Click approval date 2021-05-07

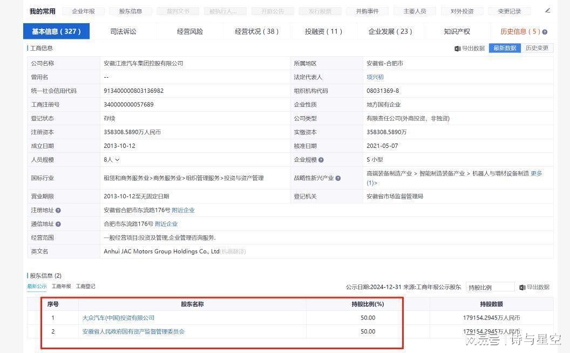click(x=382, y=146)
